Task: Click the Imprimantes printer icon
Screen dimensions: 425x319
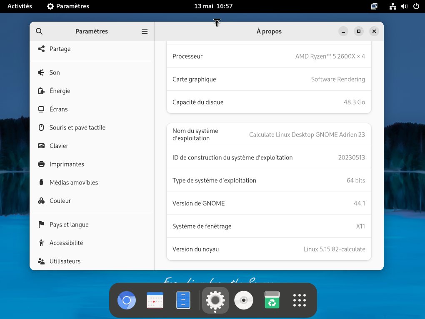Action: coord(41,164)
